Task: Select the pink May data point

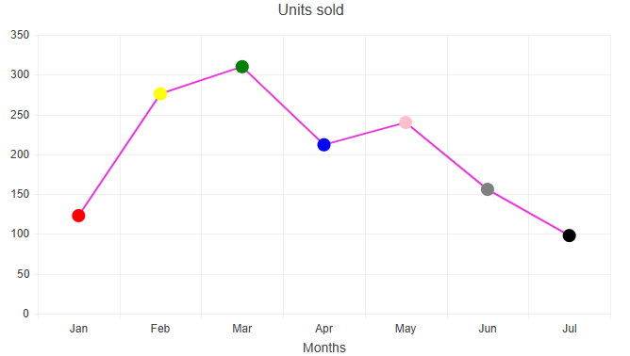Action: pyautogui.click(x=406, y=122)
